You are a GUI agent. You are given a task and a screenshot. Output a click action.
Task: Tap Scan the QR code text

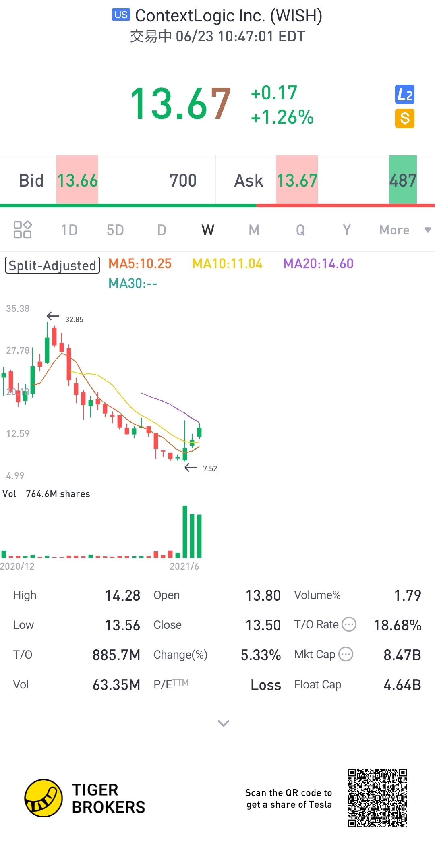coord(289,798)
